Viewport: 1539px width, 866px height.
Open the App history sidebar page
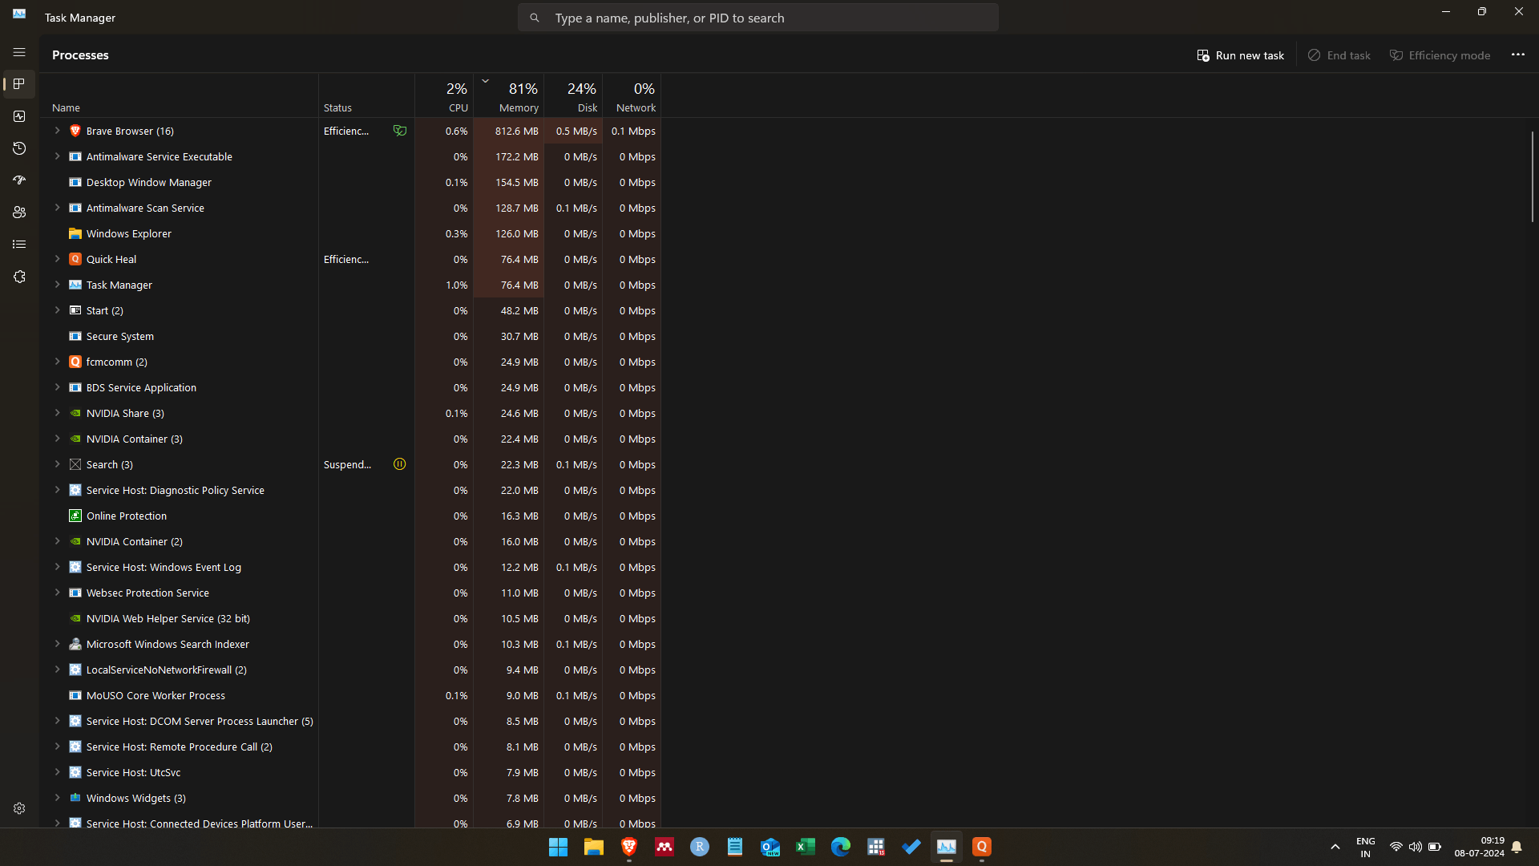(19, 148)
